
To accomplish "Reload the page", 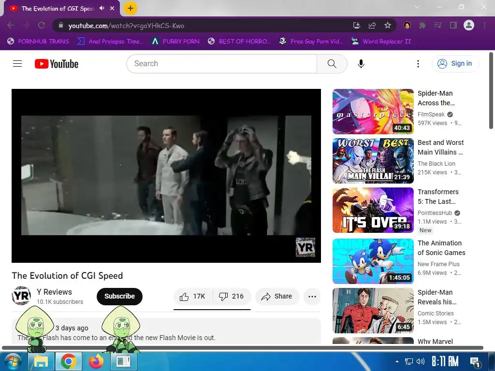I will 42,25.
